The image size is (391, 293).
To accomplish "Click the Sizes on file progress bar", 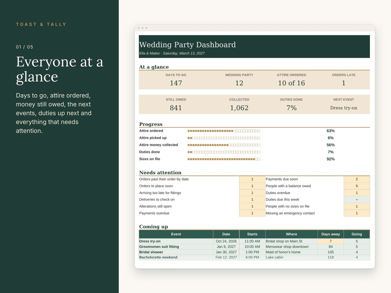I will click(x=224, y=159).
